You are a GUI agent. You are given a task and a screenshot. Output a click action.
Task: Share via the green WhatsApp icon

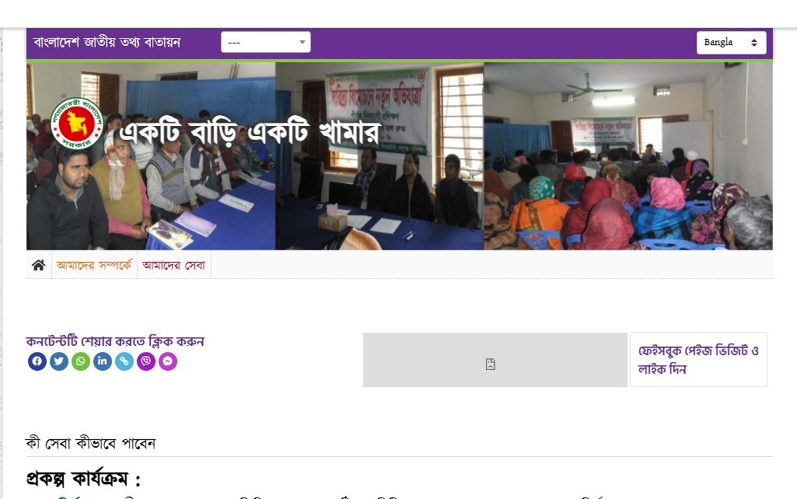(x=81, y=361)
